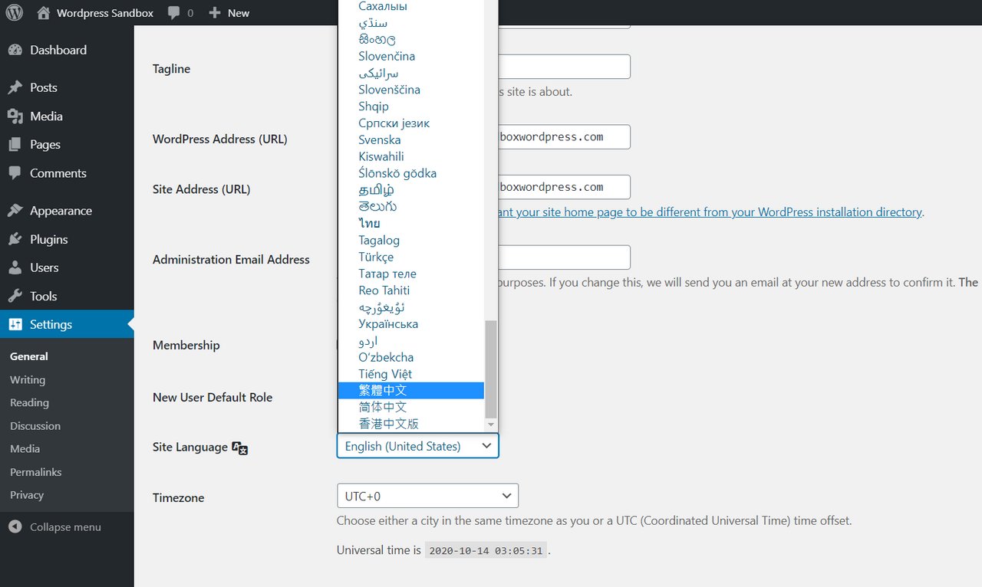Click the Settings sliders icon
Viewport: 982px width, 587px height.
click(15, 324)
